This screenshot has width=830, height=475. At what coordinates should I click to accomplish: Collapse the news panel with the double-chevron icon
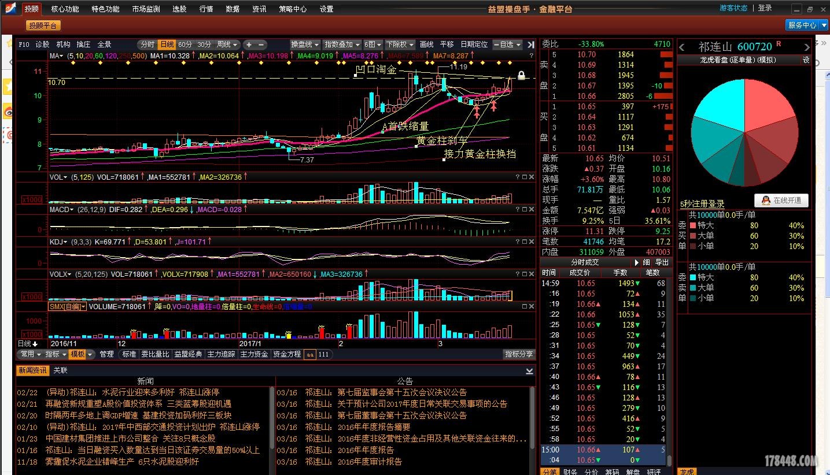[529, 371]
